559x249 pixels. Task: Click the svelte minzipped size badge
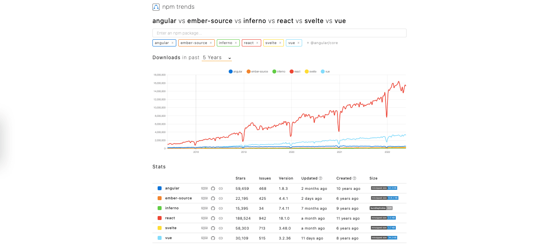pyautogui.click(x=383, y=228)
